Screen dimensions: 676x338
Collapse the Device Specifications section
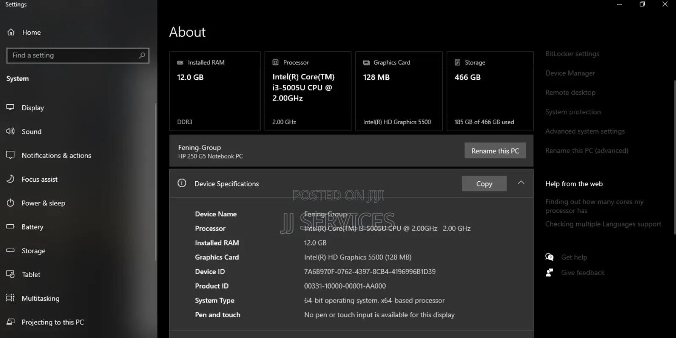tap(521, 183)
